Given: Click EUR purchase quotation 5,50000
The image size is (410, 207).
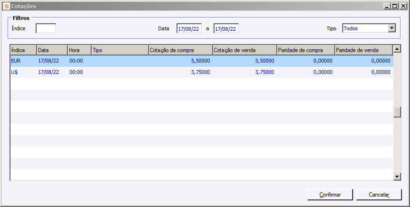Looking at the screenshot, I should (201, 61).
